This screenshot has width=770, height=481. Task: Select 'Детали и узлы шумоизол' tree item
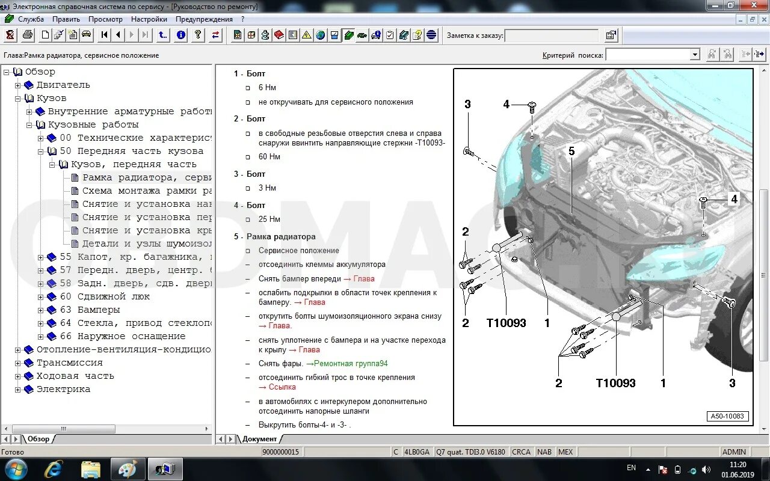147,244
